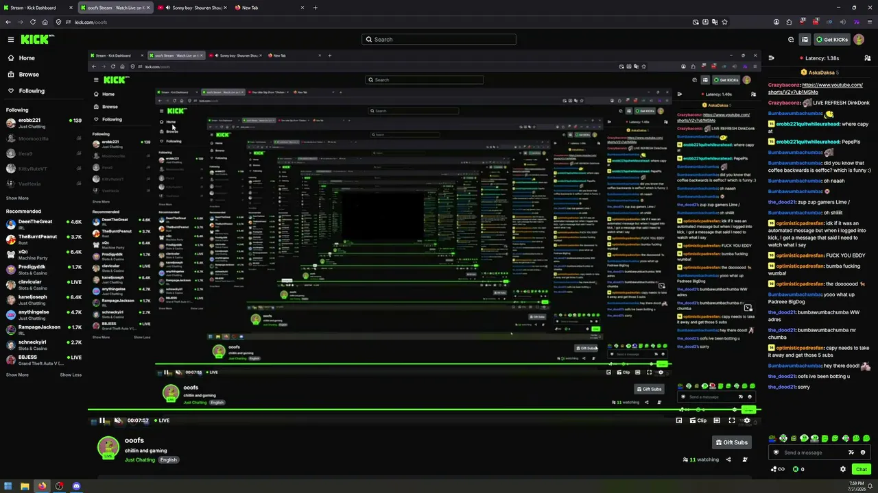Open the AskaDaksa gifter leaderboard entry

(x=820, y=72)
